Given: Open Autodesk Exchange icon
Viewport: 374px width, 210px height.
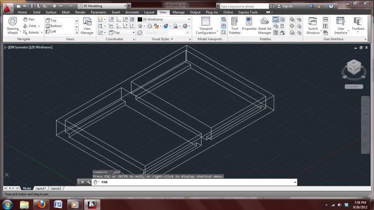Looking at the screenshot, I should pos(312,6).
